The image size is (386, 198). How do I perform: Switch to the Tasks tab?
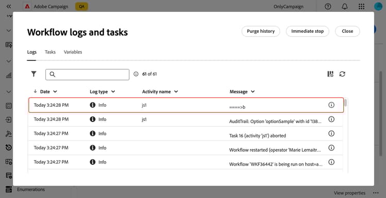coord(50,52)
